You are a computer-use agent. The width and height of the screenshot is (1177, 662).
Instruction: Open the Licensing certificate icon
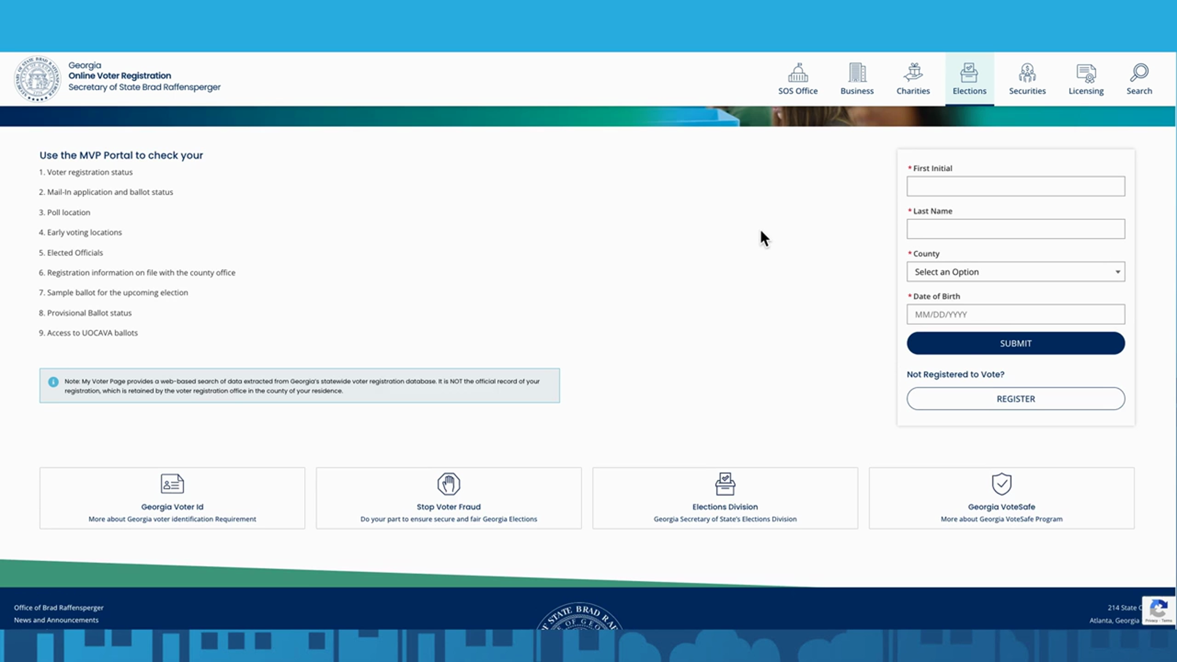tap(1086, 73)
